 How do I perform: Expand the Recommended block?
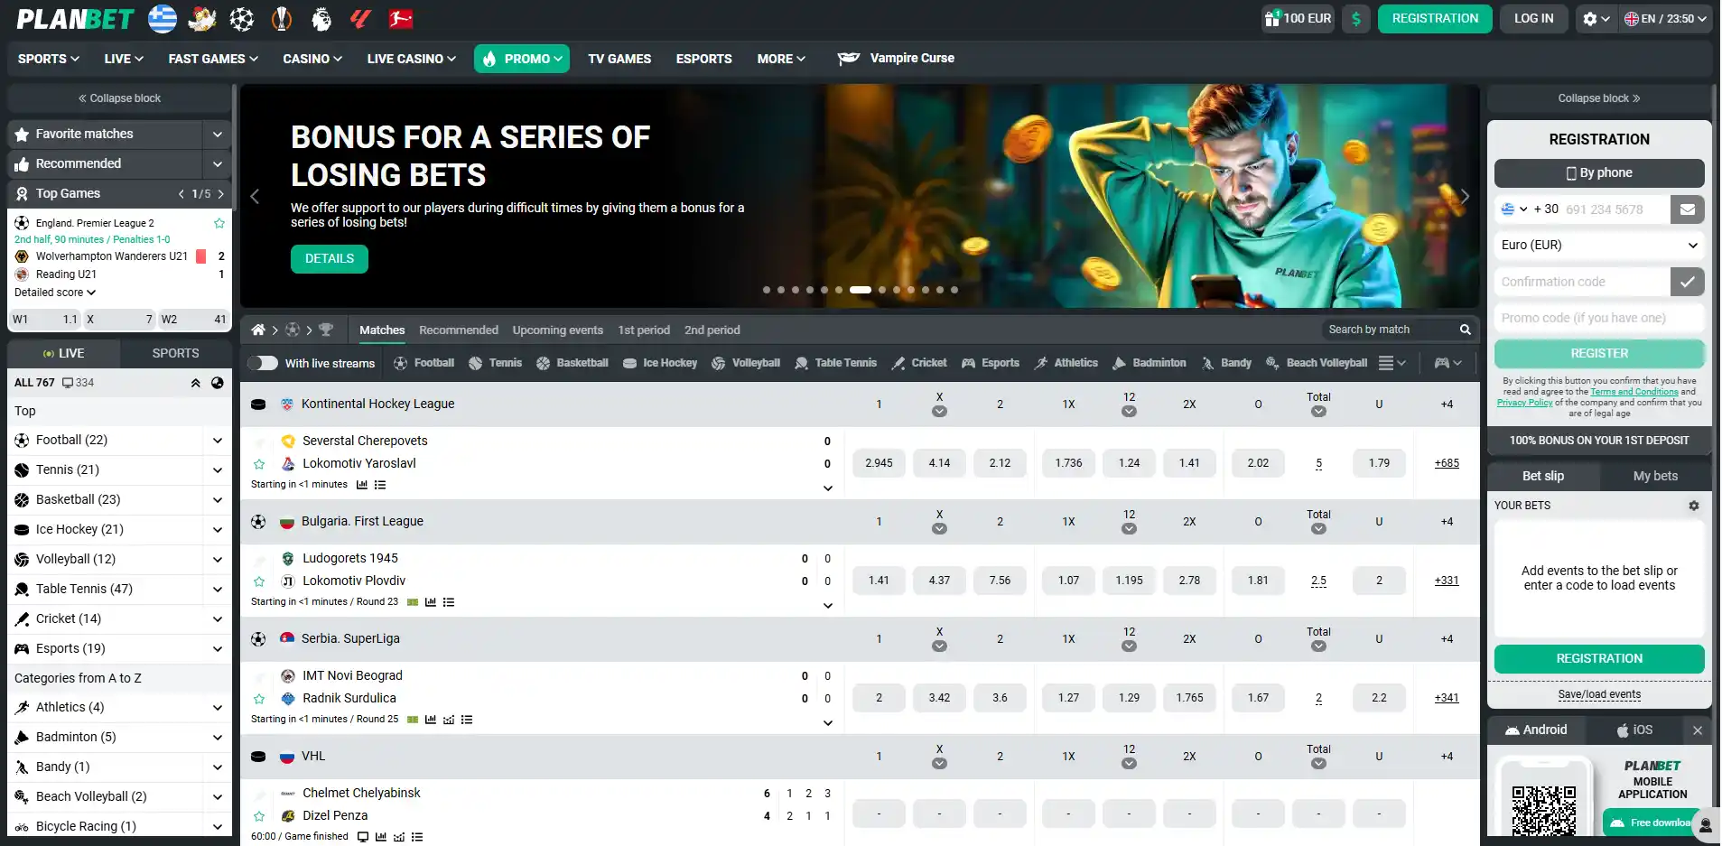pyautogui.click(x=217, y=164)
